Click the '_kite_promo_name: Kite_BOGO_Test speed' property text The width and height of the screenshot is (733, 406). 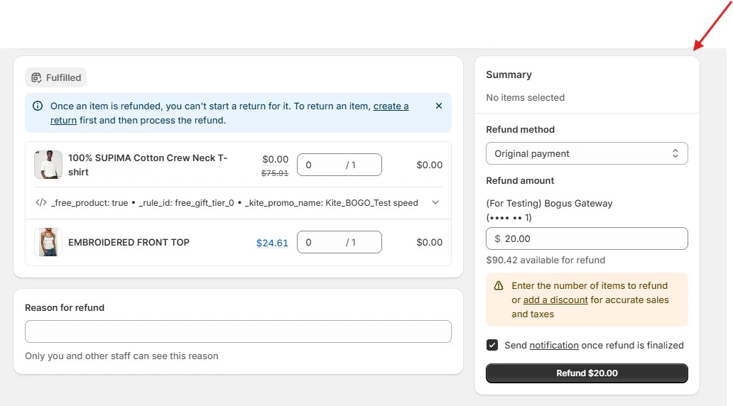click(x=332, y=203)
